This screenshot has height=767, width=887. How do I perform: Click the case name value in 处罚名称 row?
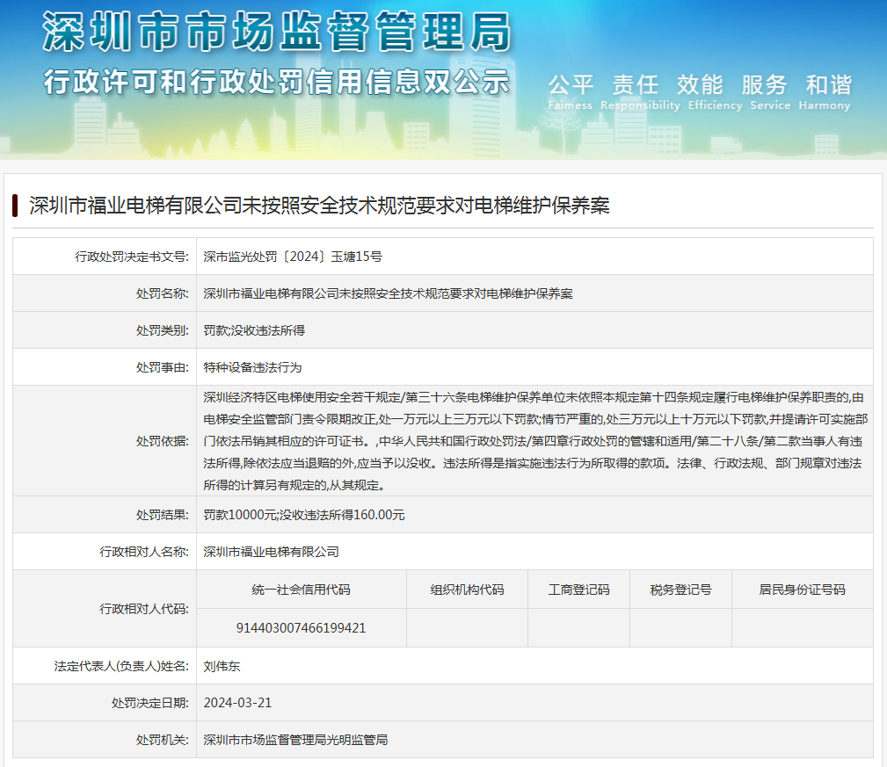coord(388,293)
